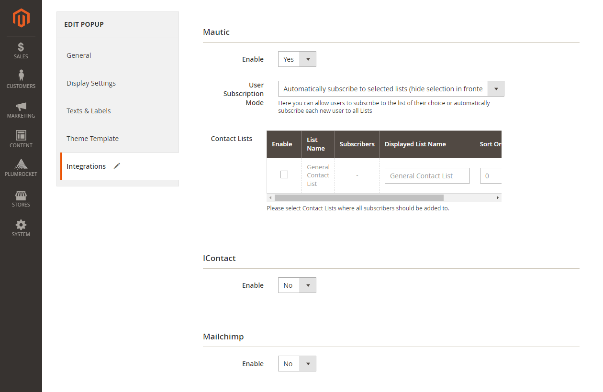Click the pencil icon beside Integrations
The image size is (603, 392).
pos(117,166)
